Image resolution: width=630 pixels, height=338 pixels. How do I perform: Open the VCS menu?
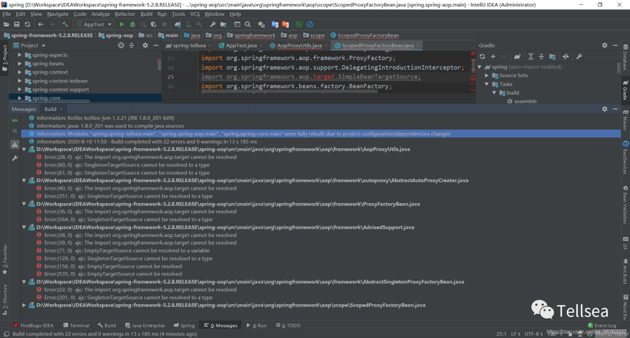[x=195, y=13]
